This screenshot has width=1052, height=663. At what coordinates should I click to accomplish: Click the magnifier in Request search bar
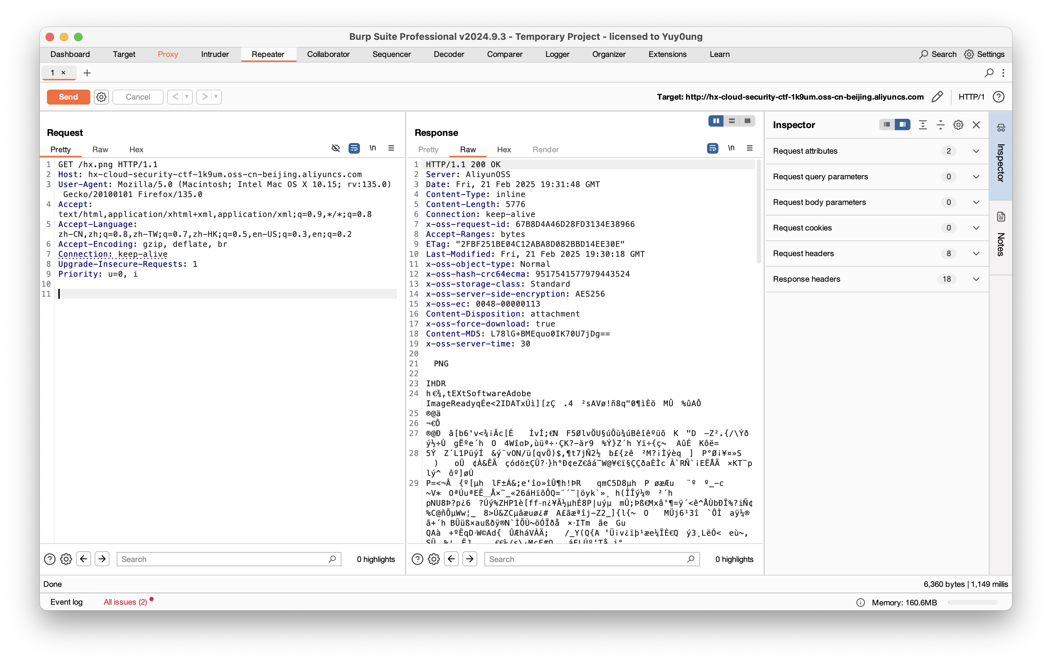pos(332,559)
